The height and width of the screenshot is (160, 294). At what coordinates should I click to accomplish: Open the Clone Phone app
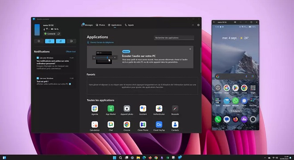coord(143,126)
